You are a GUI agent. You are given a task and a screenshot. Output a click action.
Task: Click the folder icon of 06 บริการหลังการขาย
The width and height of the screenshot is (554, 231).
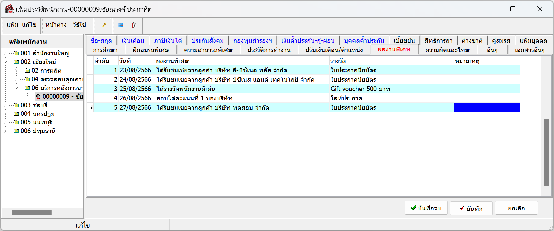tap(28, 88)
